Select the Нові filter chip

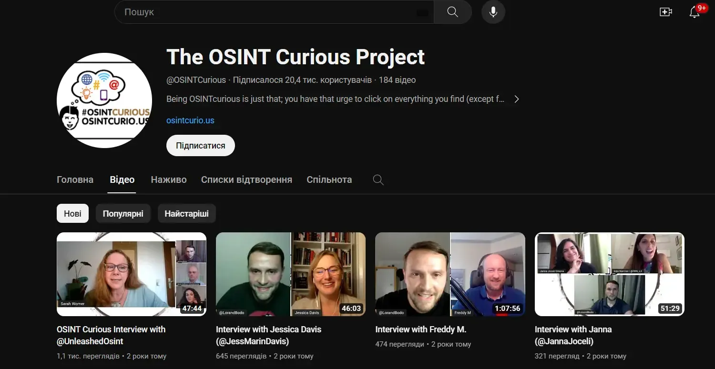click(x=72, y=214)
